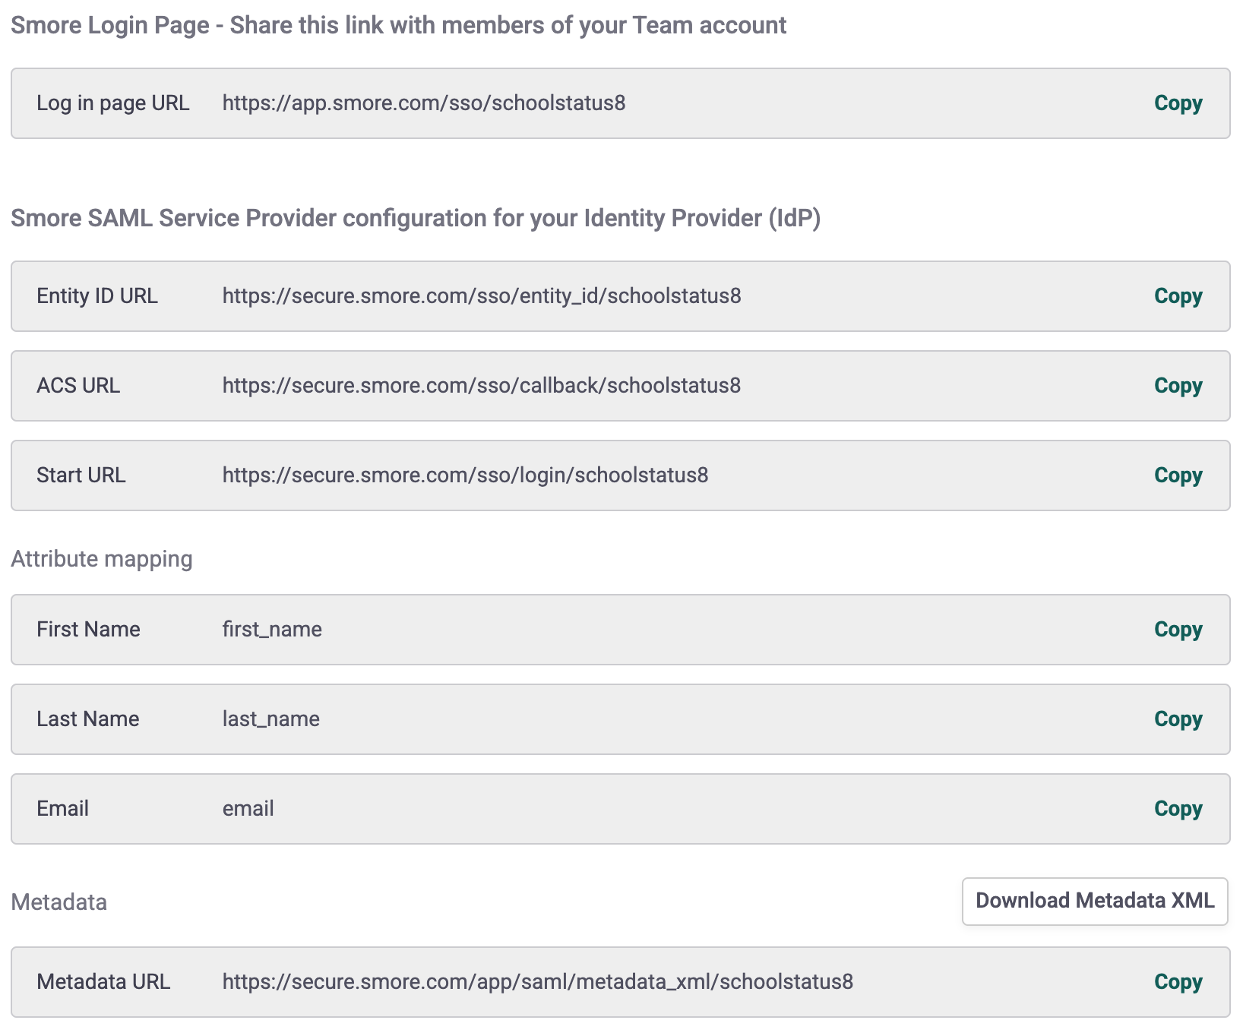Screen dimensions: 1243x1036
Task: Copy the Start URL
Action: point(1178,475)
